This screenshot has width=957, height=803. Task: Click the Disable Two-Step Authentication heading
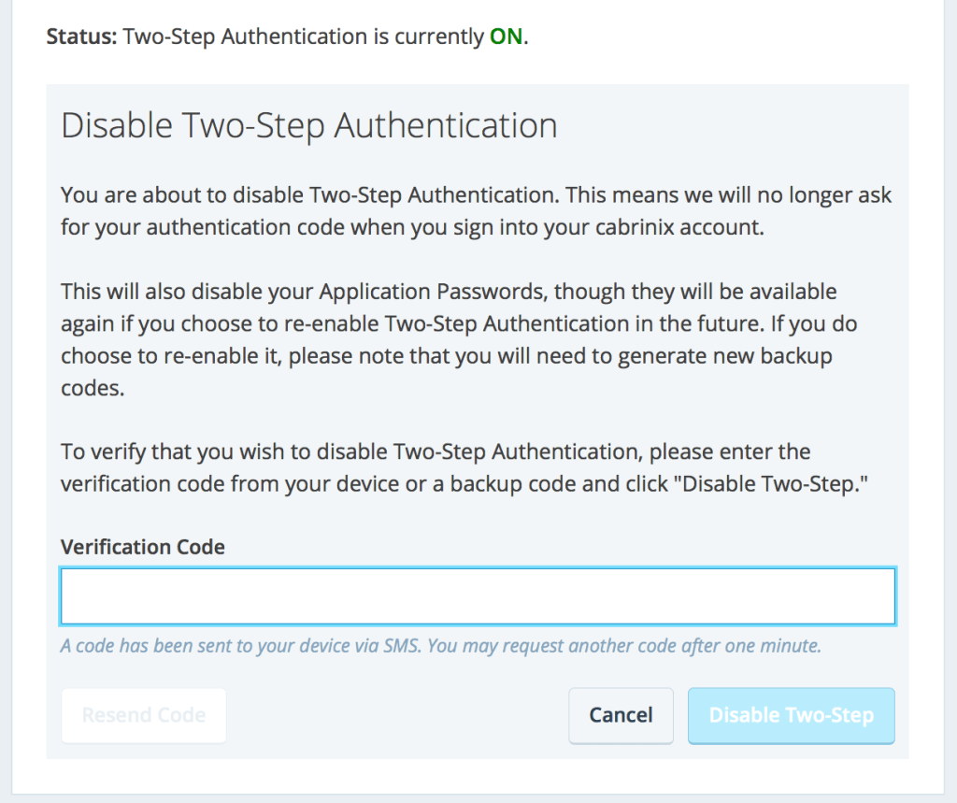click(x=308, y=124)
